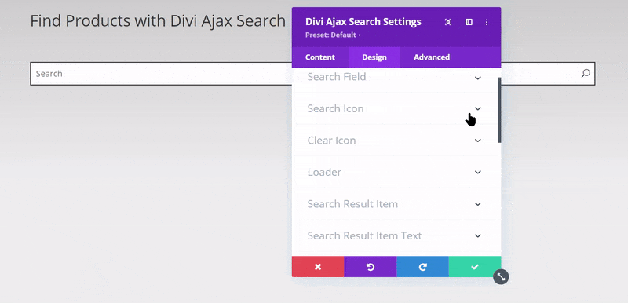Click the 'Search Field' section label
The image size is (628, 303).
337,76
